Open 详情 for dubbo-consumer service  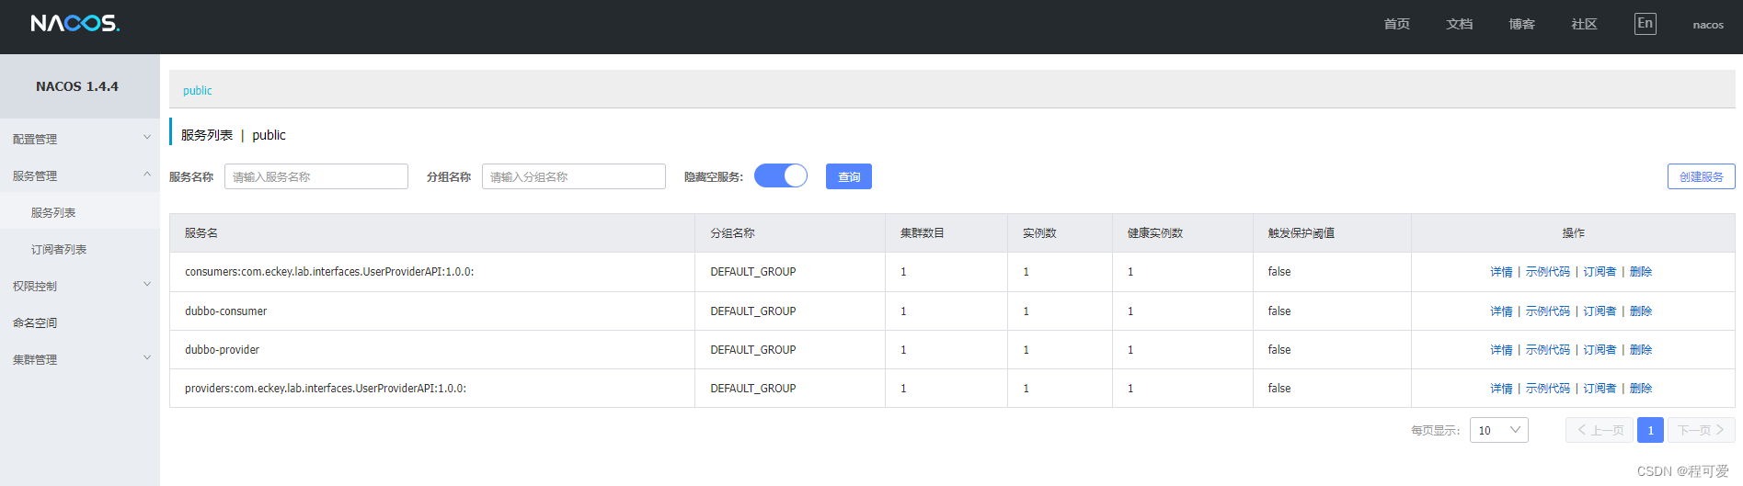1501,311
